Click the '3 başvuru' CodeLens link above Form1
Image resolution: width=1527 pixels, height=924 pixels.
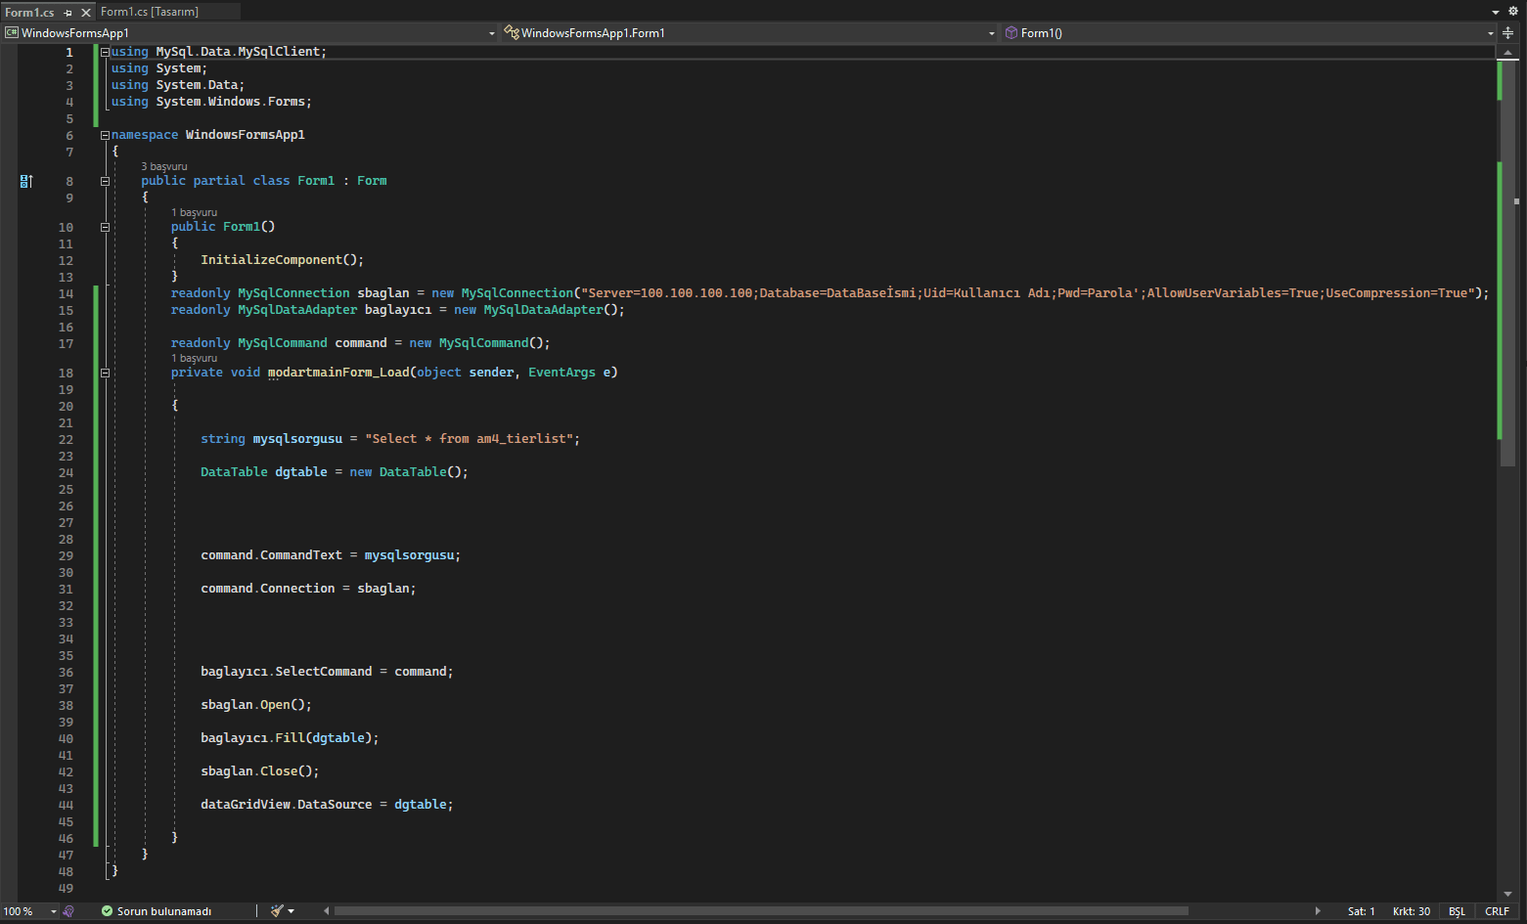tap(163, 165)
